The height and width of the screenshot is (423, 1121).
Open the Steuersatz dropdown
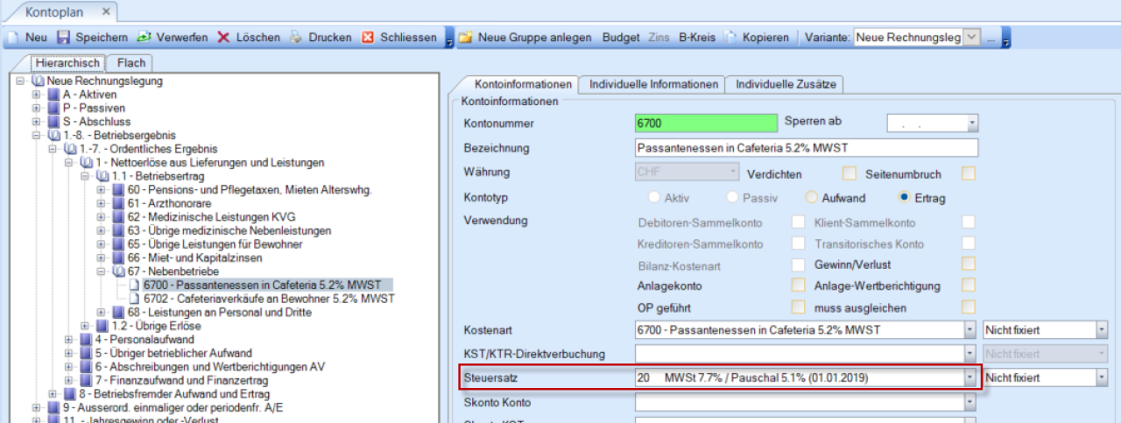969,377
